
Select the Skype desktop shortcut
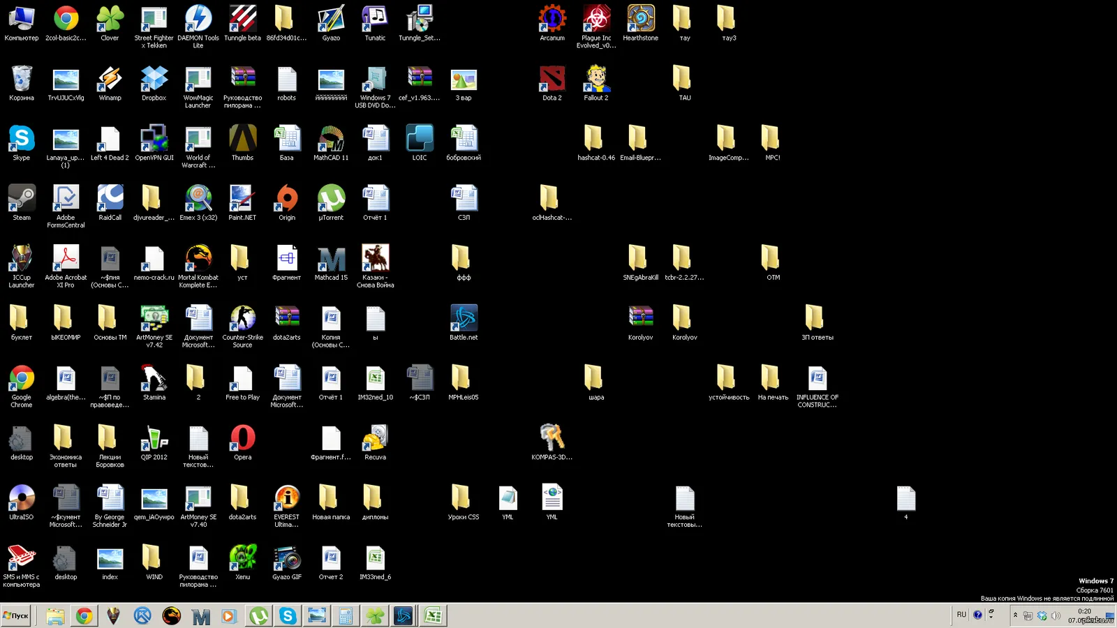coord(22,143)
